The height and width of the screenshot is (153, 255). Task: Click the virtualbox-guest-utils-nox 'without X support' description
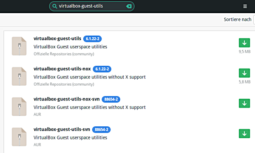click(89, 77)
